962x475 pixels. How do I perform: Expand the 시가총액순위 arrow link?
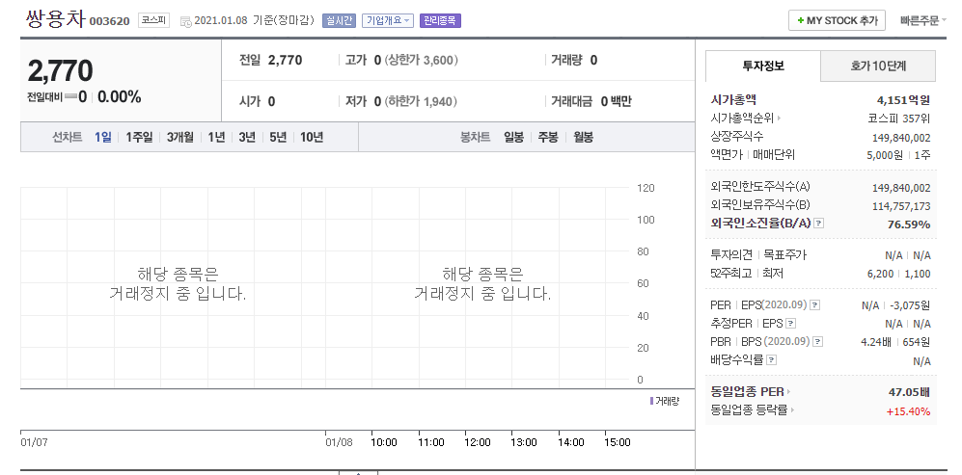[x=746, y=119]
